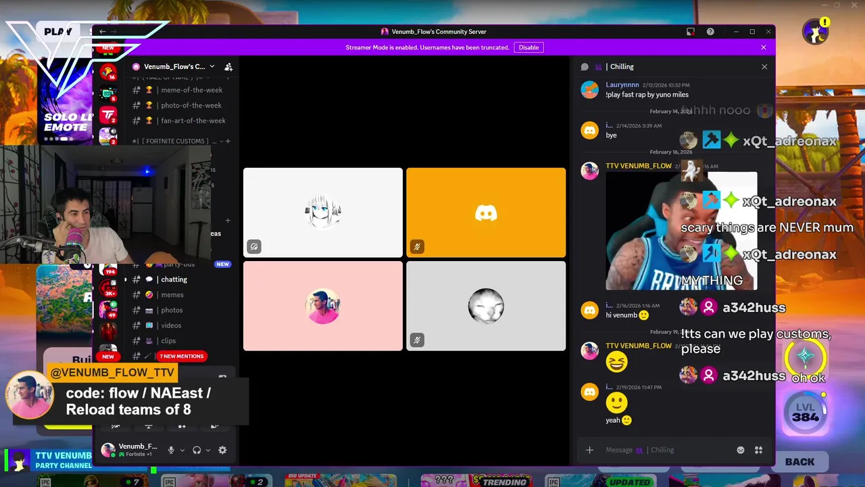
Task: Click Fortnite profile icon with alert
Action: coord(816,32)
